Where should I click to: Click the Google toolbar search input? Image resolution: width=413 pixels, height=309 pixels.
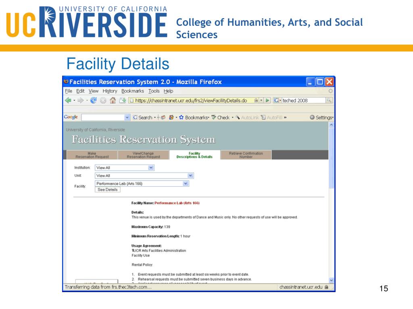pyautogui.click(x=103, y=117)
